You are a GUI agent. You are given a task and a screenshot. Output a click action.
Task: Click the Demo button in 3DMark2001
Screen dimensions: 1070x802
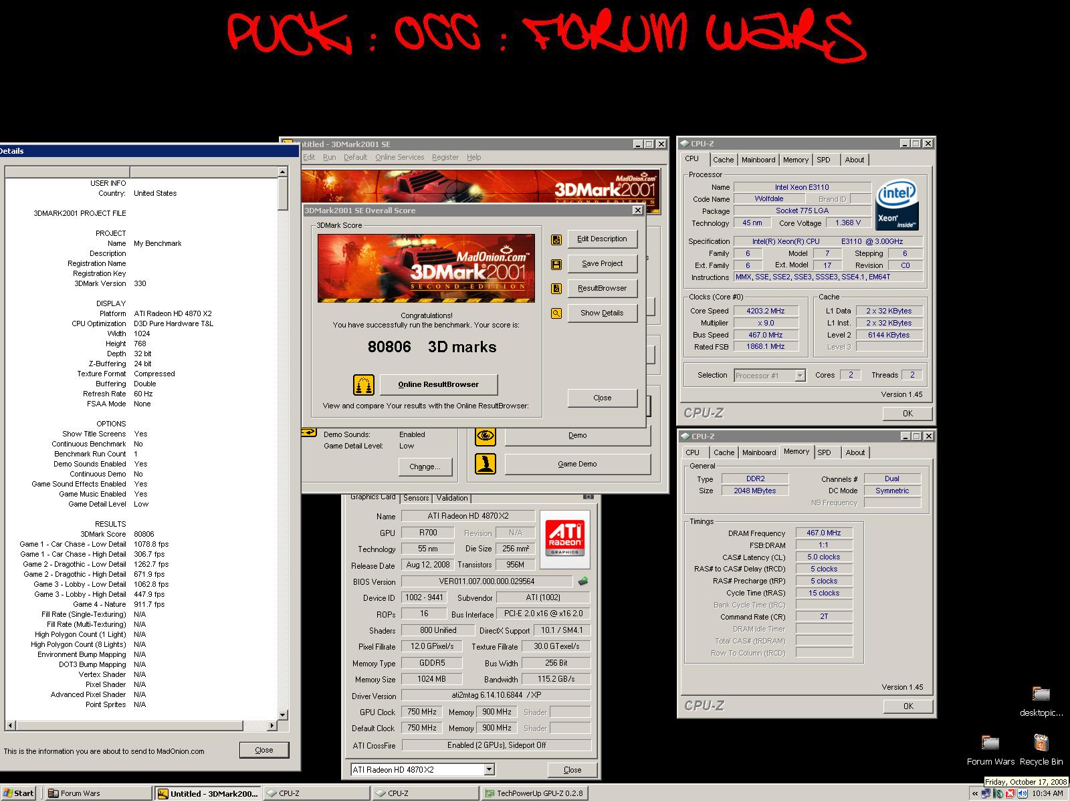click(577, 436)
